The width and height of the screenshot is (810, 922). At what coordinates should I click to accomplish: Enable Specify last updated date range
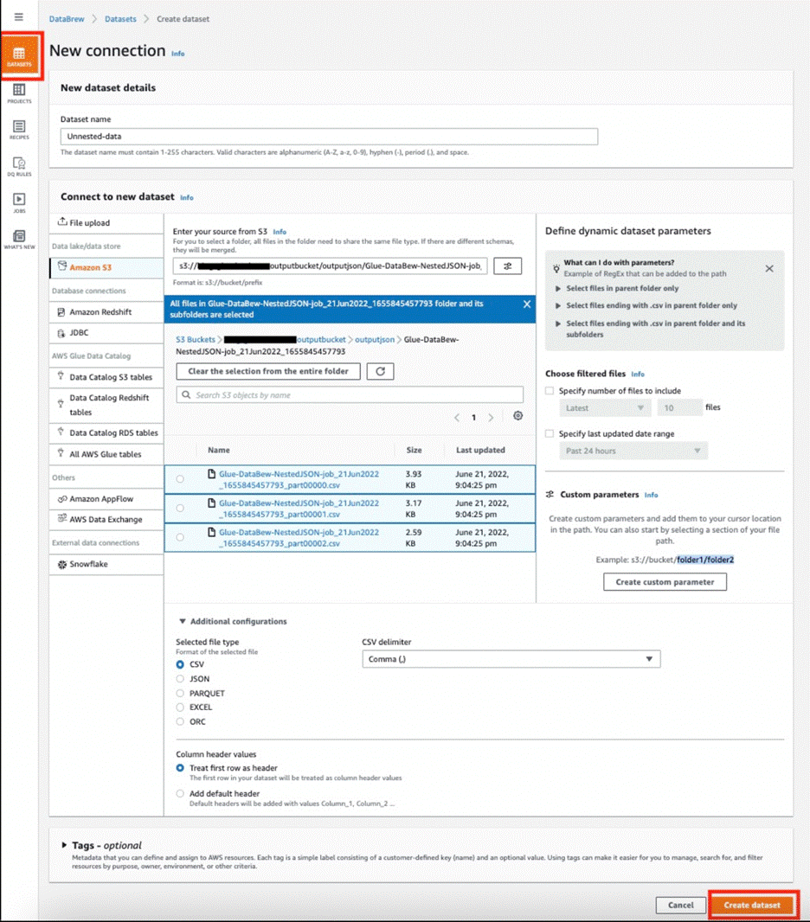550,433
